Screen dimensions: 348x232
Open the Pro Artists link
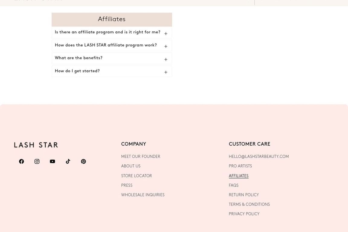pos(240,166)
